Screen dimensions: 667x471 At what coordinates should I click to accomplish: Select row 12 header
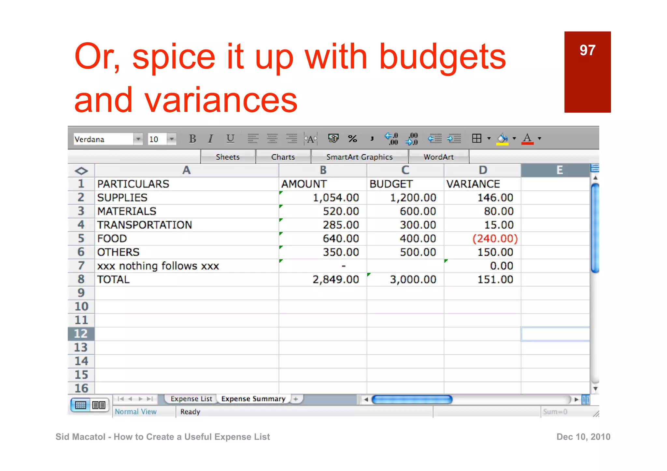pos(81,334)
